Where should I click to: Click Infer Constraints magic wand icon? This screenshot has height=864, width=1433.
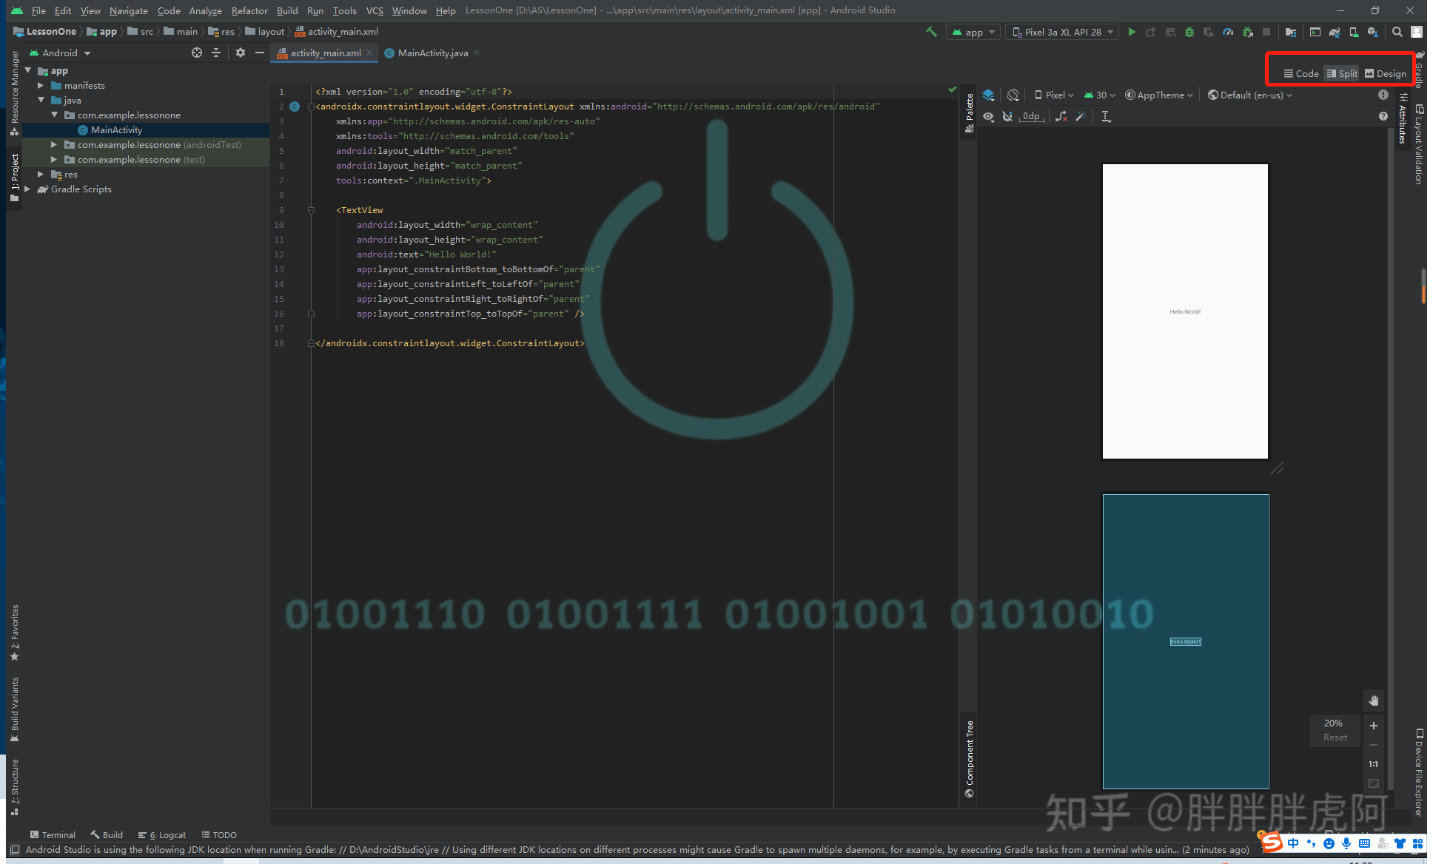pos(1081,116)
